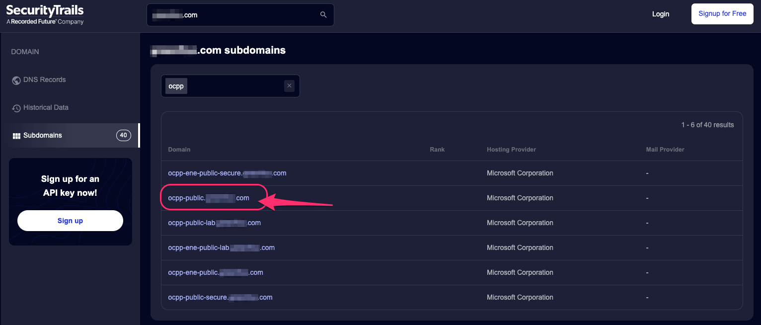
Task: Click the SecurityTrails logo
Action: (45, 15)
